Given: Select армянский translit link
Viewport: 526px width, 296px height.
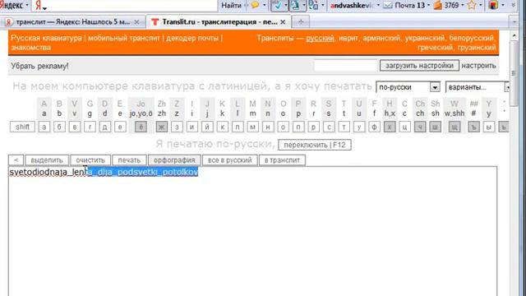Looking at the screenshot, I should click(381, 38).
